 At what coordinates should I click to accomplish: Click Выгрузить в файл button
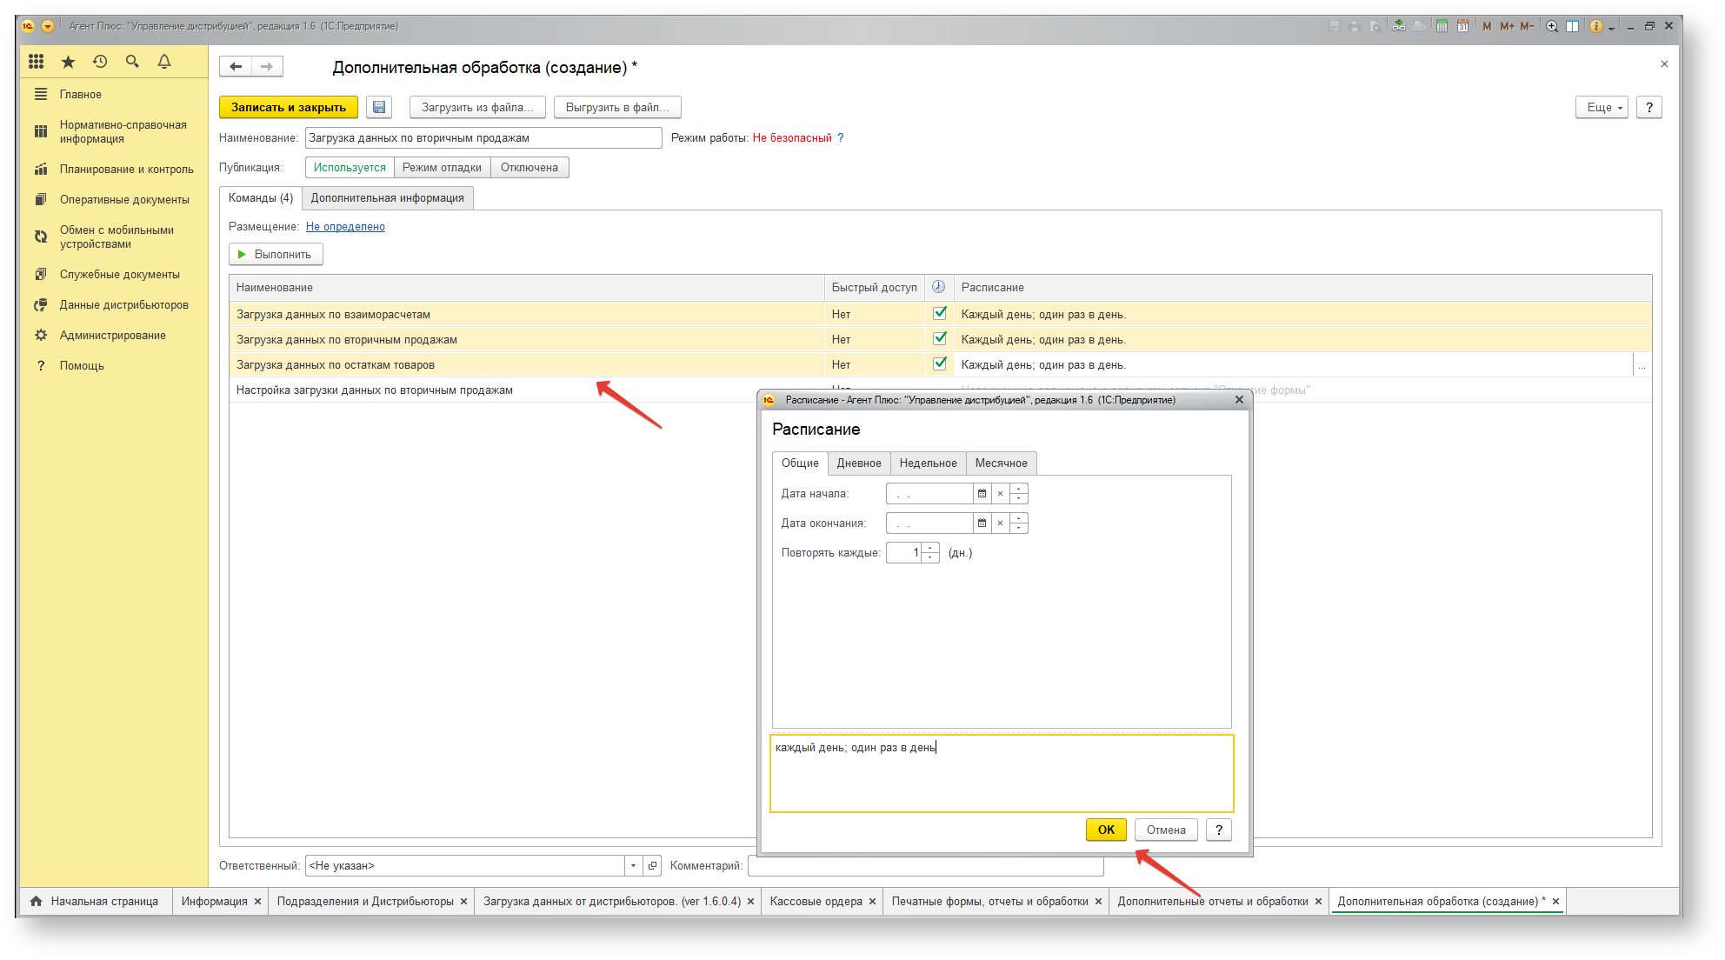point(617,107)
